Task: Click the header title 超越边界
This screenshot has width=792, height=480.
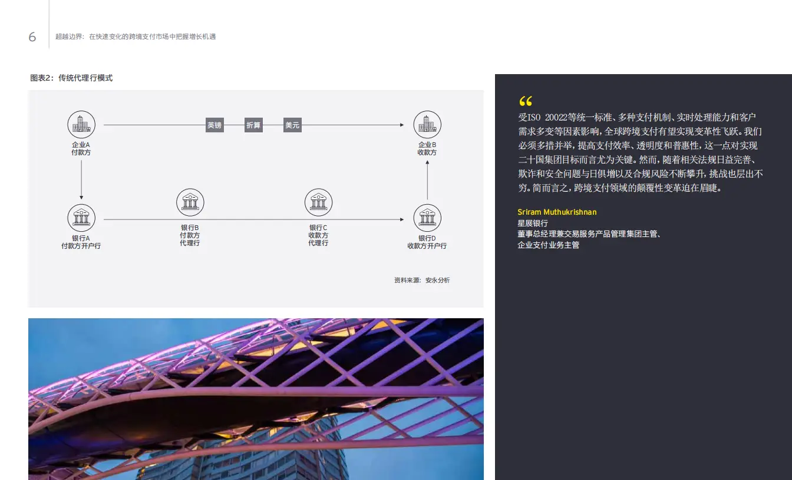Action: [x=70, y=36]
